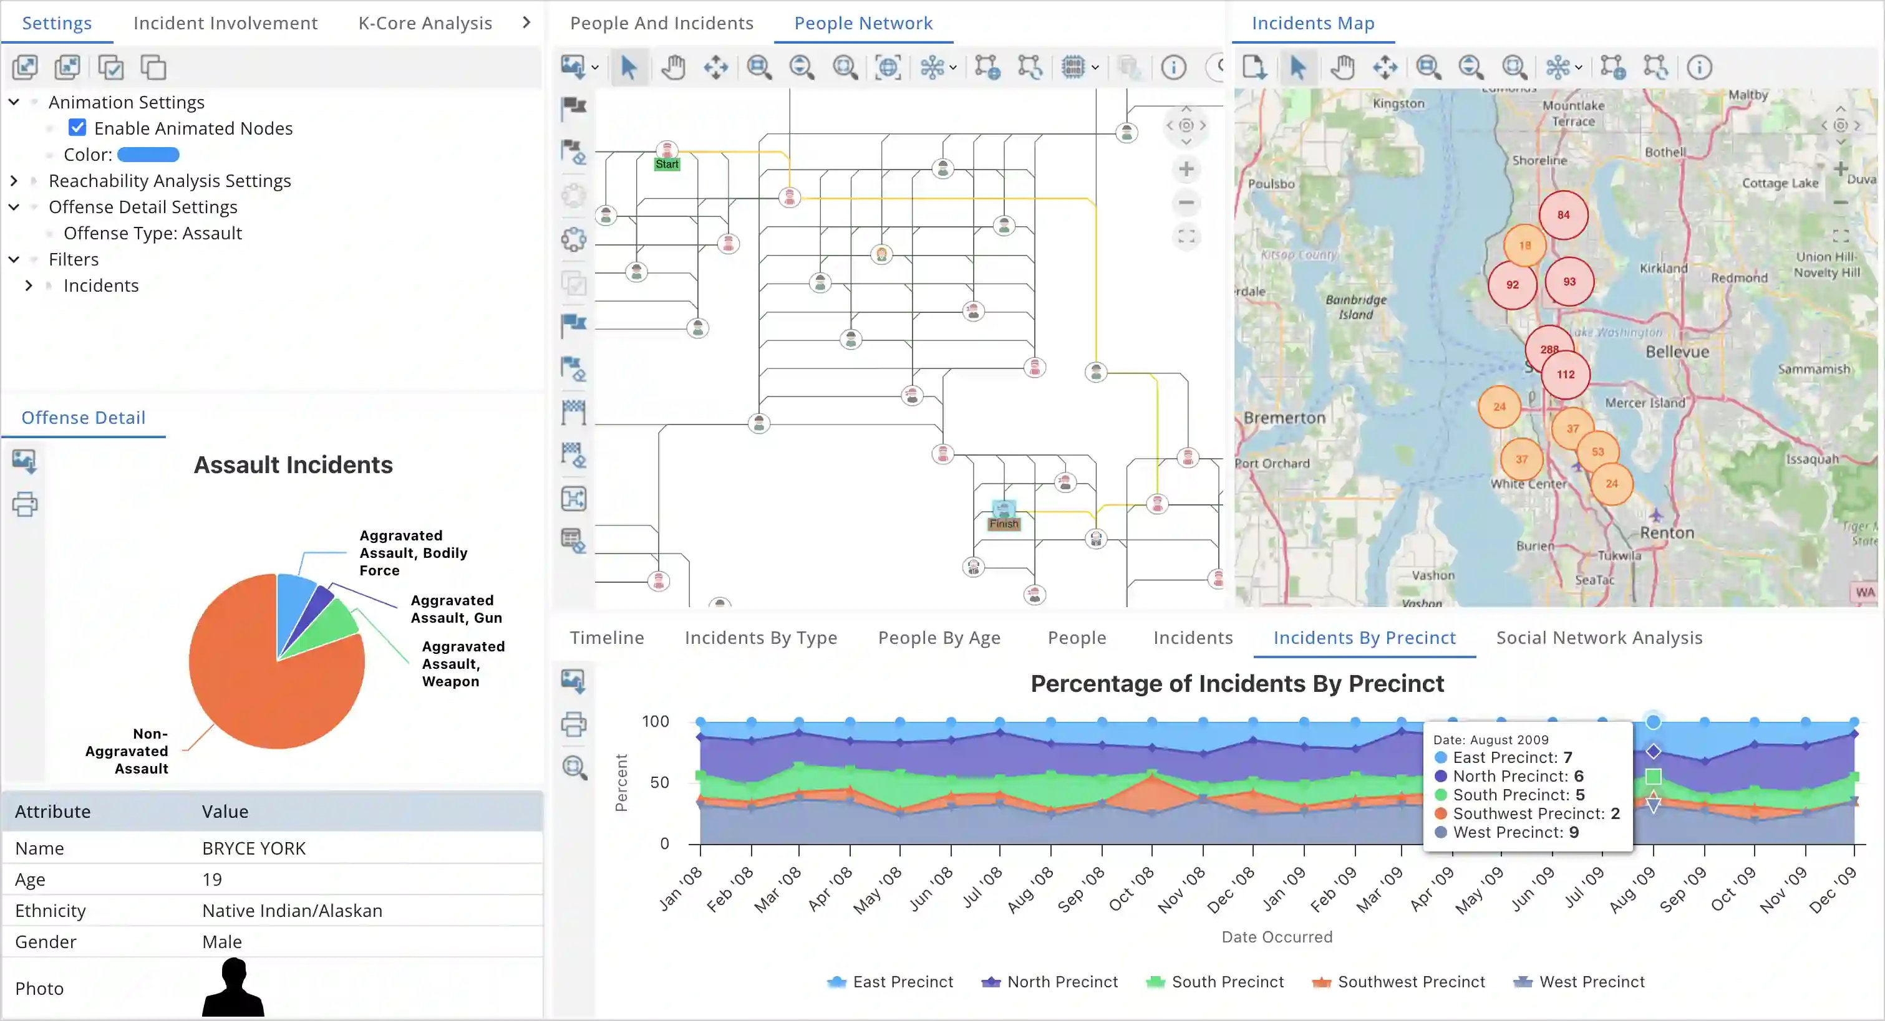1885x1021 pixels.
Task: Collapse the Offense Detail Settings node
Action: click(14, 206)
